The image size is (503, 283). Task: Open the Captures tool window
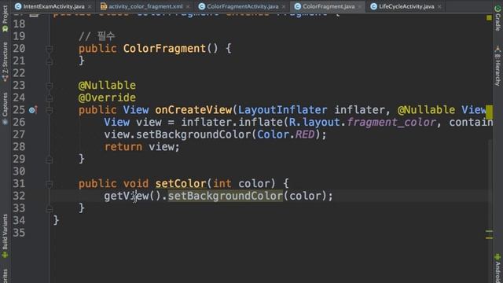point(5,108)
